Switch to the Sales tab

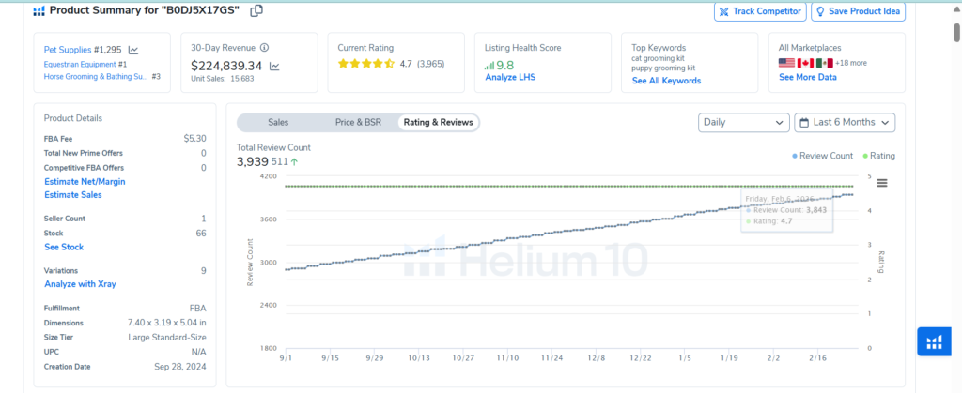(278, 122)
